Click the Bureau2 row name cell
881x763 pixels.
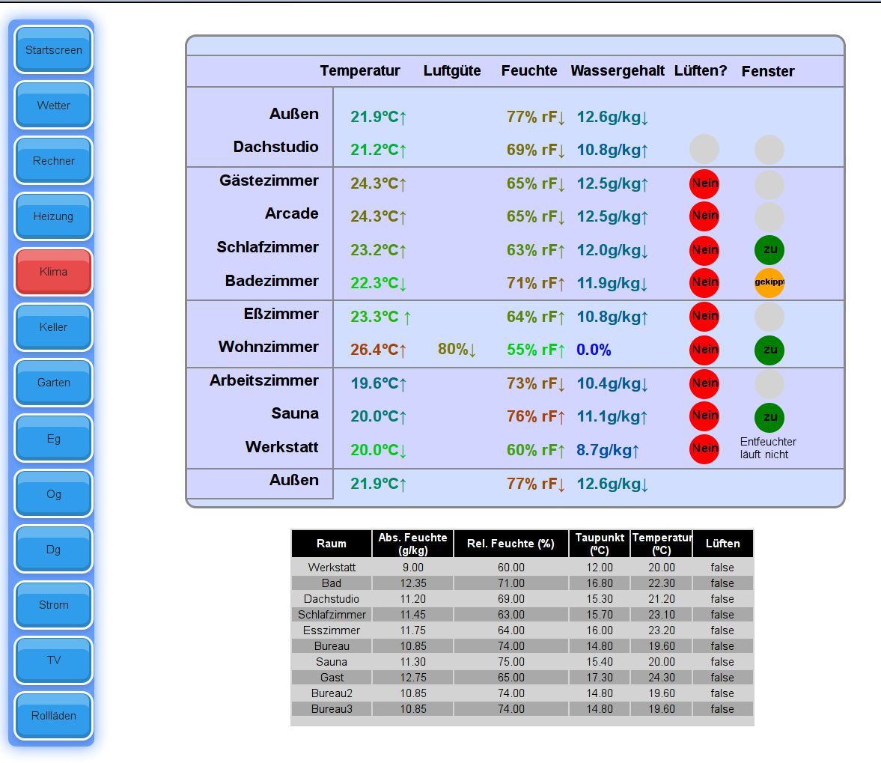332,693
